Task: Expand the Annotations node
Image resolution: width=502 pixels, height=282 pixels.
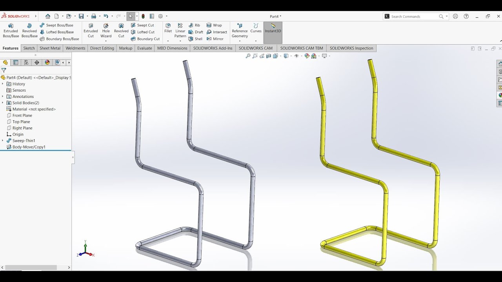Action: click(3, 96)
